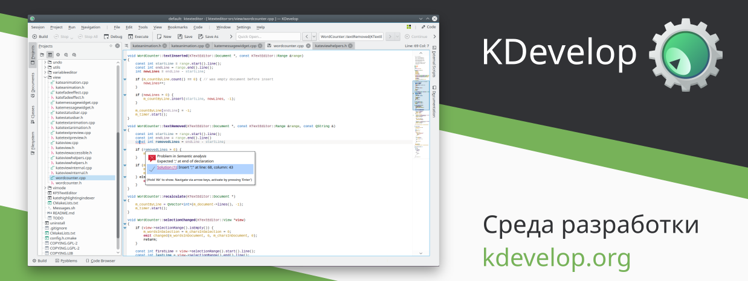Image resolution: width=748 pixels, height=281 pixels.
Task: Create a new file with New
Action: (x=163, y=37)
